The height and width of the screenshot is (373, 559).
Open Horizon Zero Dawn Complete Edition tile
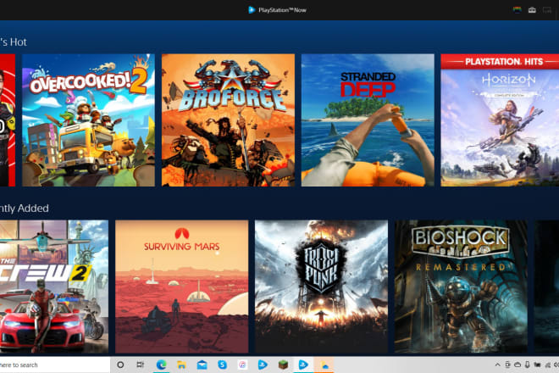coord(500,120)
